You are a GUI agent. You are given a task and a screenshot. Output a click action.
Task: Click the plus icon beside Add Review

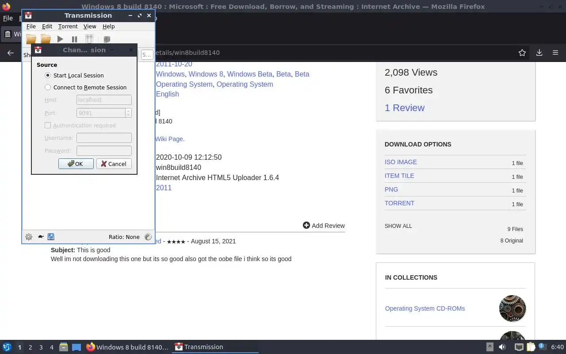(x=306, y=225)
